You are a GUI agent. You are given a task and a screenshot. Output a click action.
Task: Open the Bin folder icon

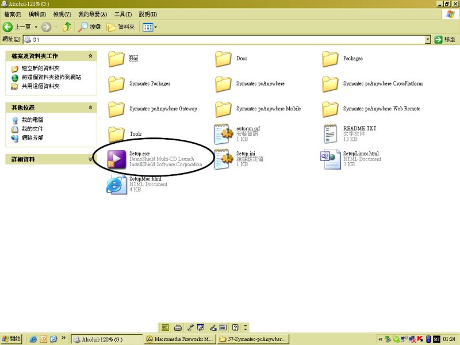[116, 59]
